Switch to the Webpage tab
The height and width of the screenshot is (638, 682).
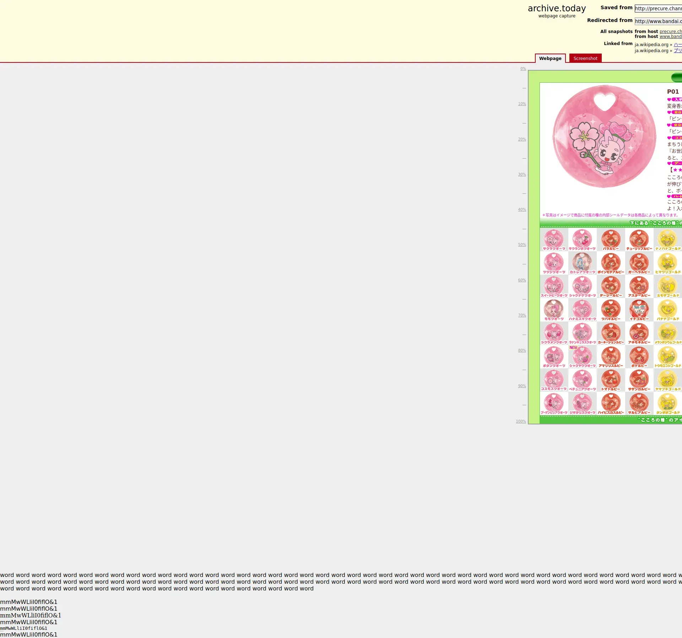tap(550, 59)
